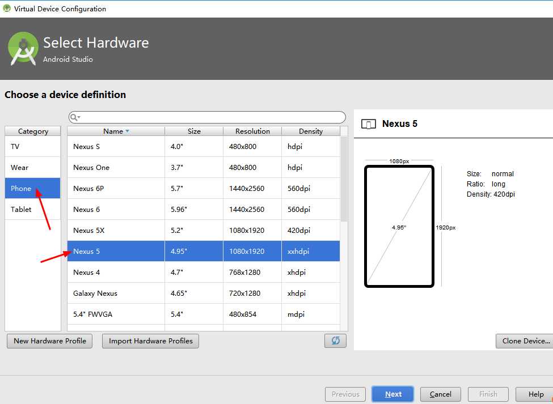
Task: Select the Nexus 6 device row
Action: (x=204, y=209)
